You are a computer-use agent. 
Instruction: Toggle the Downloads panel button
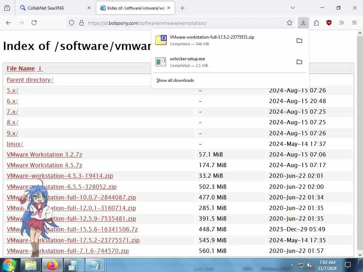(x=303, y=23)
